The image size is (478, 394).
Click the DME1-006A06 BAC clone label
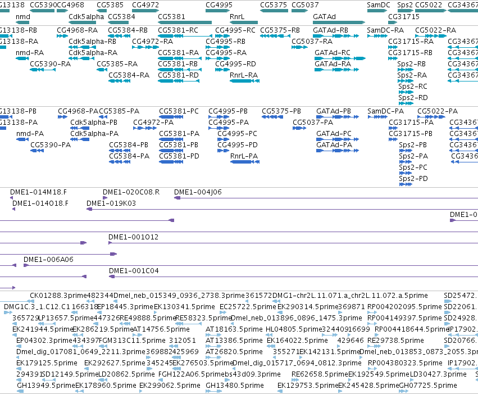48,260
